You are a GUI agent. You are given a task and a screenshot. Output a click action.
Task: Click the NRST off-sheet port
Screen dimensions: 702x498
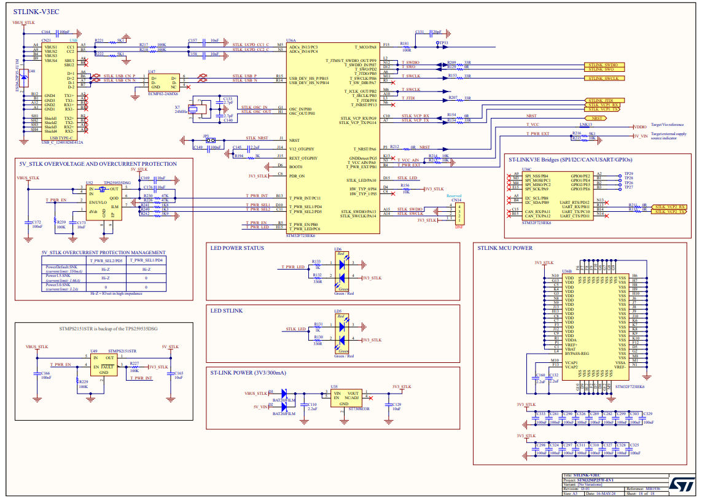tap(596, 119)
